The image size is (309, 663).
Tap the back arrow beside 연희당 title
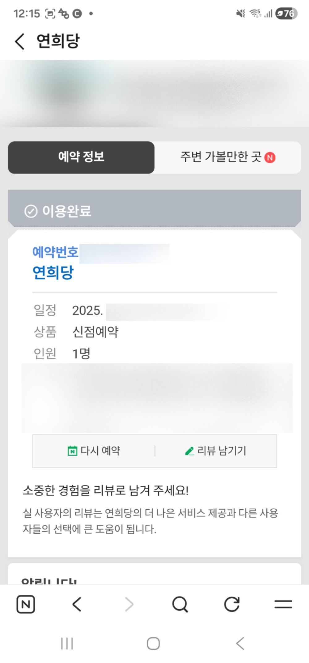tap(19, 41)
